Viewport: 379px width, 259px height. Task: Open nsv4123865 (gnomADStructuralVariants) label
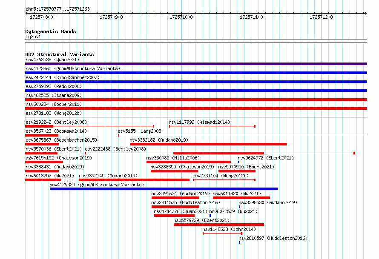click(x=73, y=68)
